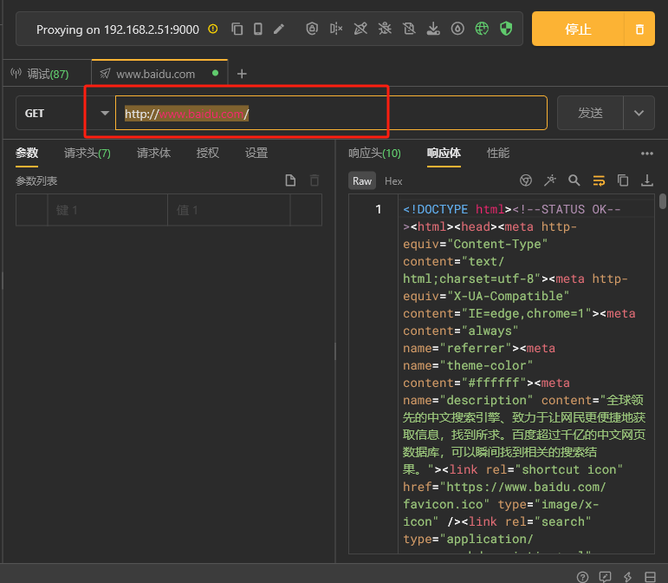The image size is (668, 583).
Task: Click the Proxying on 192.168.2.51:9000 text
Action: (x=118, y=29)
